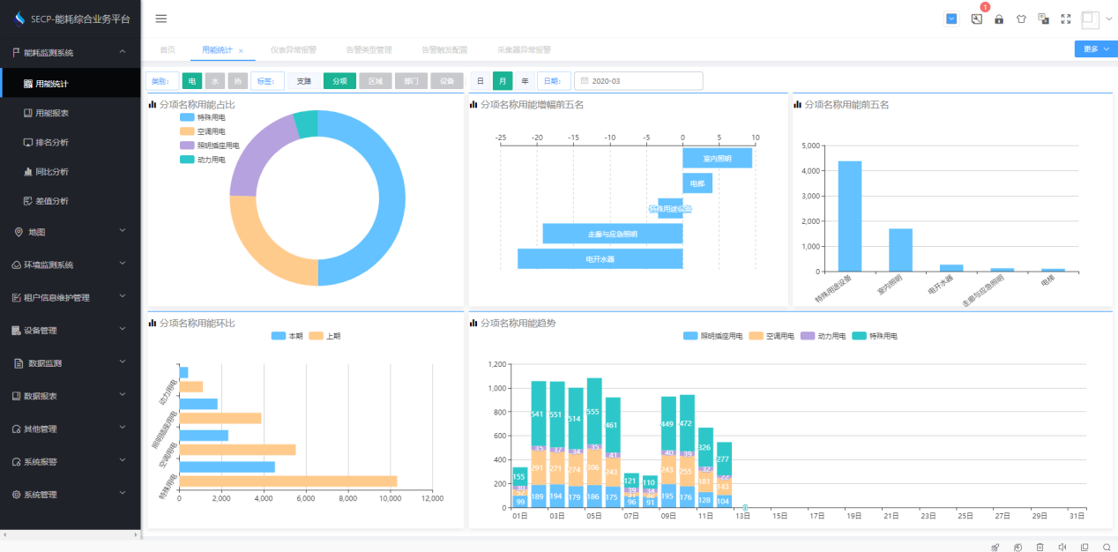Expand the 设备管理 sidebar section
Viewport: 1118px width, 552px height.
[x=71, y=331]
